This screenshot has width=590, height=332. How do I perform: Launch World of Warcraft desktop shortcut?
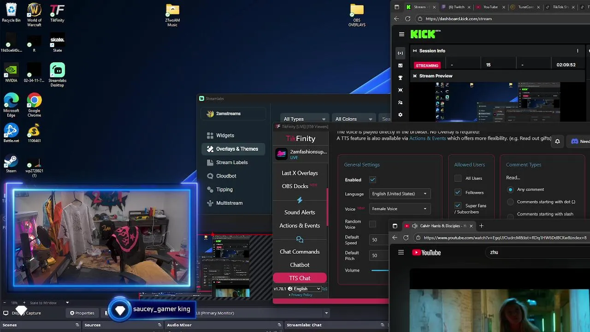[34, 15]
